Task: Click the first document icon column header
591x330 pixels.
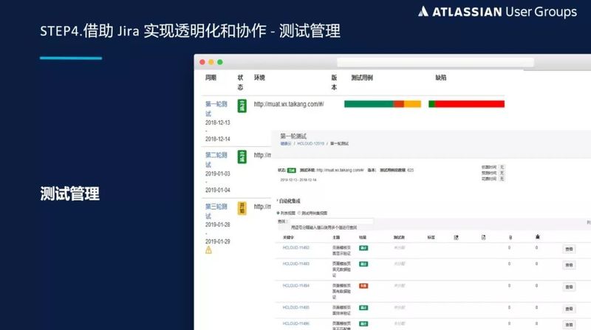Action: tap(456, 237)
